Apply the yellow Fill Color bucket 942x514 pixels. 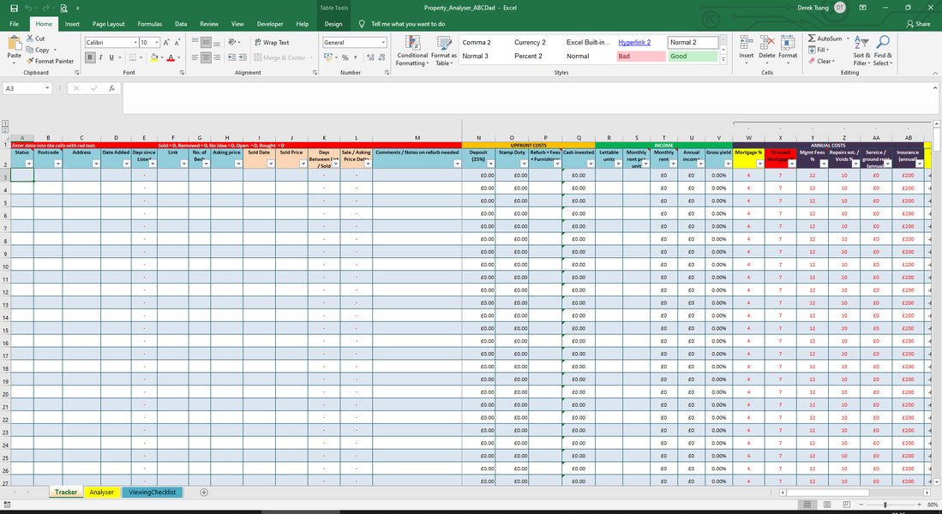pos(153,57)
